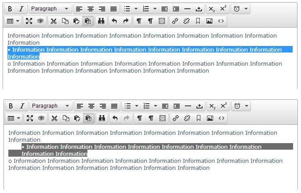Screen dimensions: 301x193
Task: Open bullet list style arrow, bottom editor
Action: point(137,106)
